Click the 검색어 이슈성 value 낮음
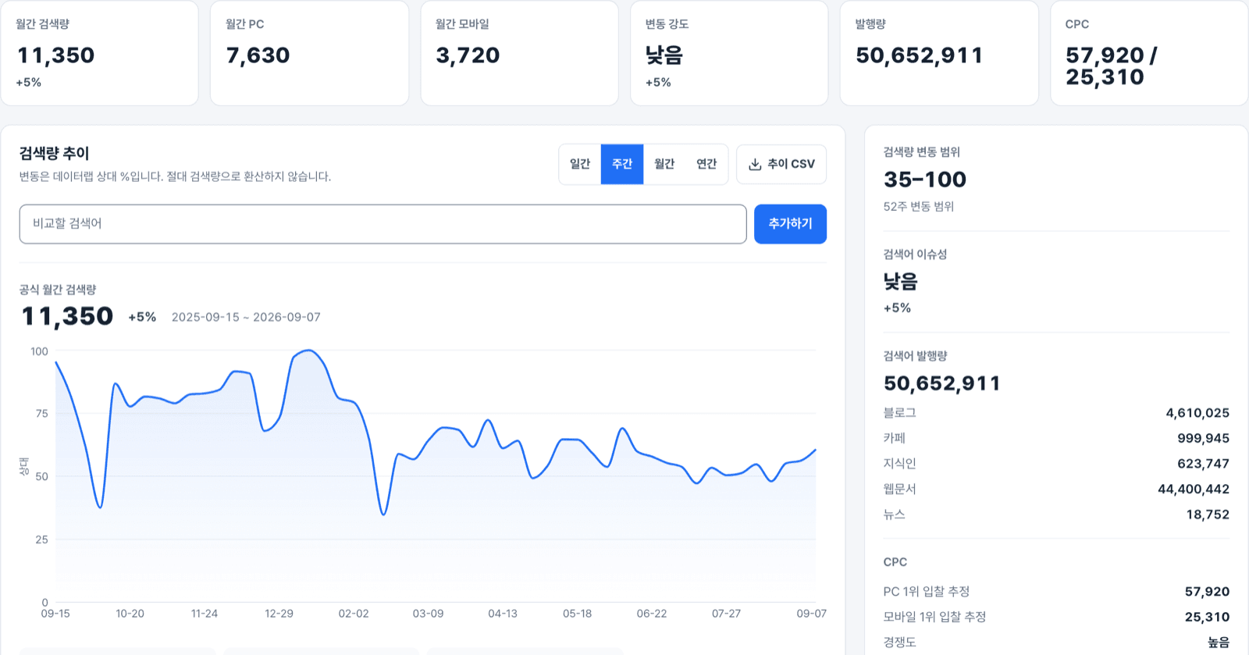The height and width of the screenshot is (655, 1249). pyautogui.click(x=901, y=281)
